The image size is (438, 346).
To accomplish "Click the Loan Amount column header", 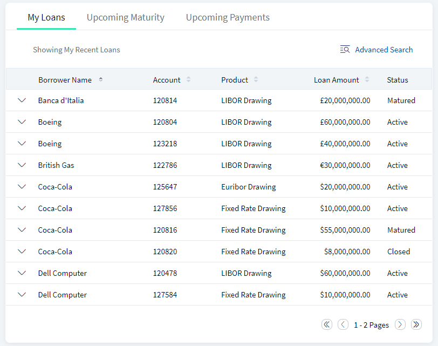I will tap(337, 80).
